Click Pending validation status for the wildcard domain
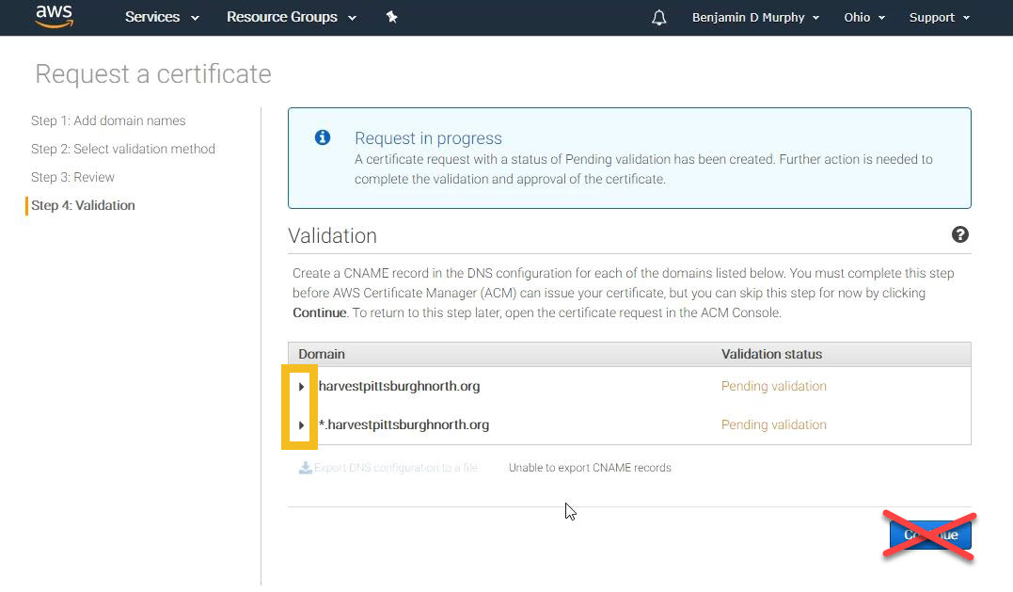The height and width of the screenshot is (592, 1013). point(773,424)
